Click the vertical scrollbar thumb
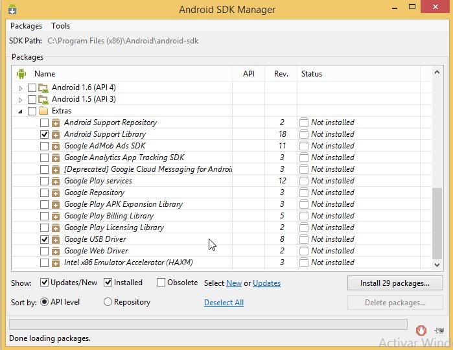This screenshot has width=453, height=350. (x=437, y=224)
